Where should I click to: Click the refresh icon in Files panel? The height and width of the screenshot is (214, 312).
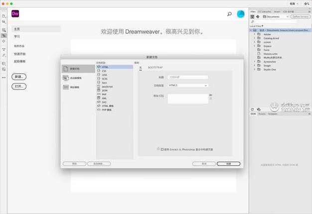coord(252,109)
